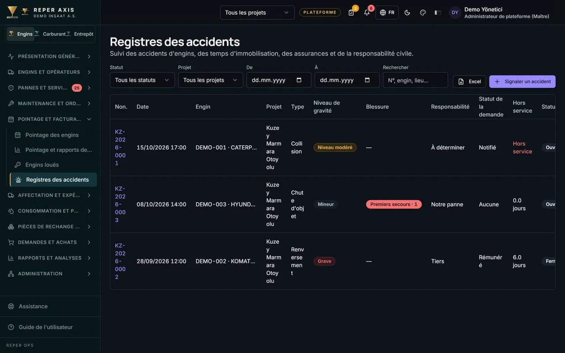Open the notifications bell icon
The height and width of the screenshot is (353, 565).
pos(367,12)
